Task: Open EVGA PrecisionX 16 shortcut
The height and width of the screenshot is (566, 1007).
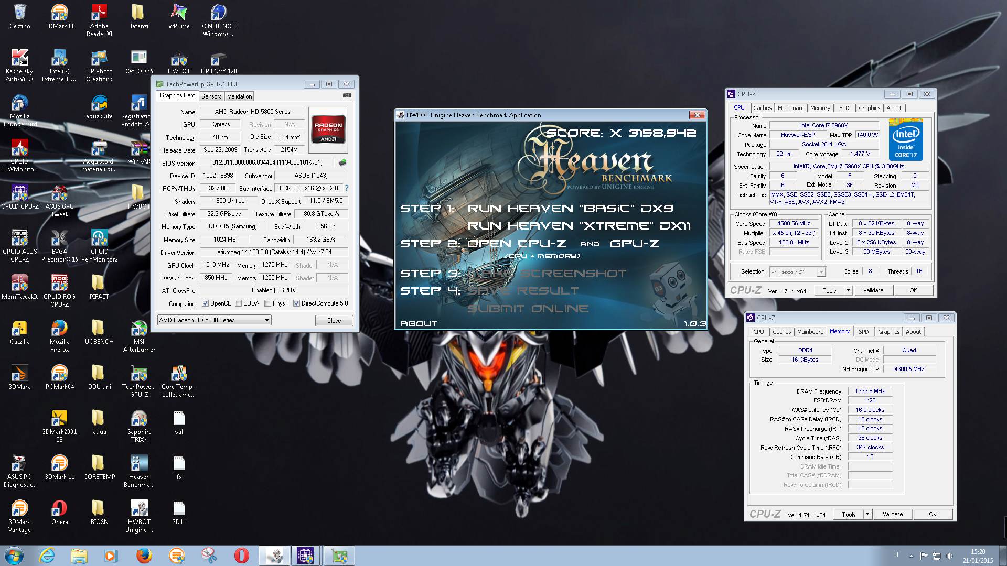Action: pyautogui.click(x=59, y=246)
